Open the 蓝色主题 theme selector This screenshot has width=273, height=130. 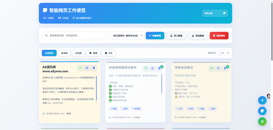coord(215,13)
